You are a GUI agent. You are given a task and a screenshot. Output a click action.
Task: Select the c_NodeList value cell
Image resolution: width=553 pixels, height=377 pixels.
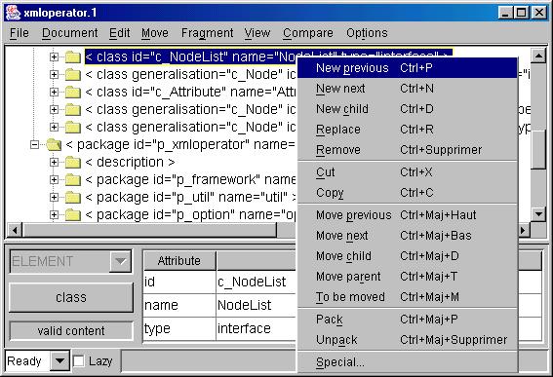point(256,282)
